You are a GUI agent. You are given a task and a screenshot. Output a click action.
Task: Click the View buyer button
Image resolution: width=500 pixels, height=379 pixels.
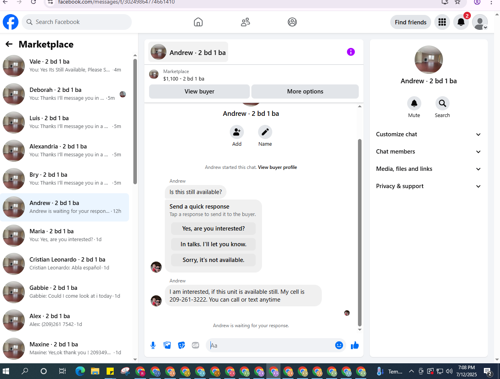pos(199,91)
